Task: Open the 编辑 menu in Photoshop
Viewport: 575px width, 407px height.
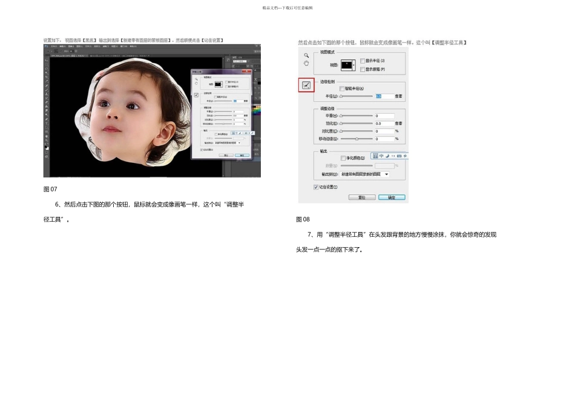Action: (x=63, y=46)
